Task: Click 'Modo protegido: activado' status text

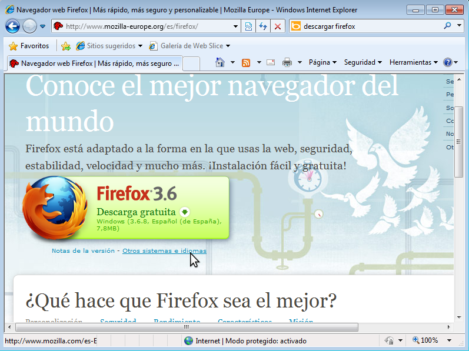Action: coord(266,341)
